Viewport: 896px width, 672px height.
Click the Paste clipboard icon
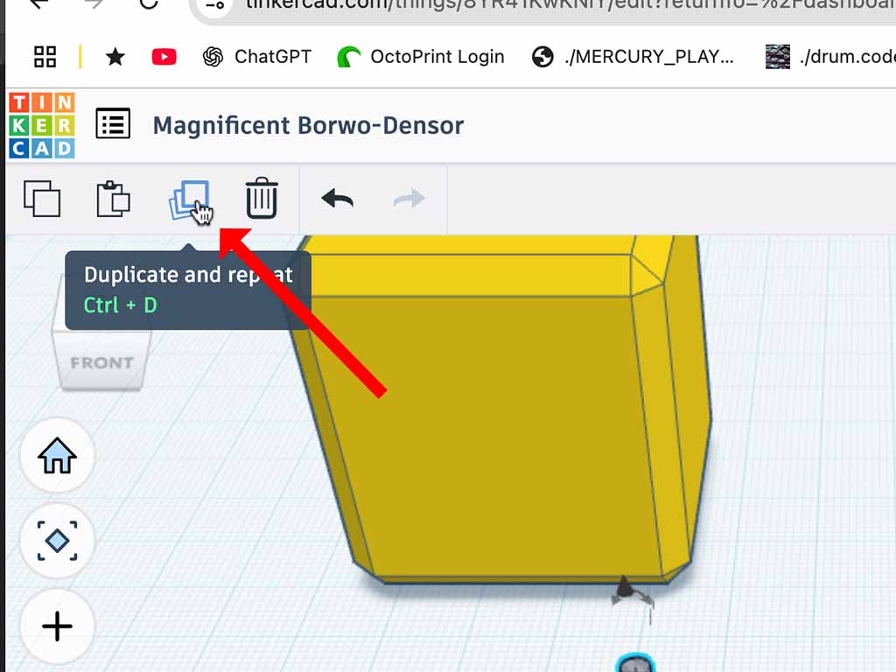coord(113,199)
